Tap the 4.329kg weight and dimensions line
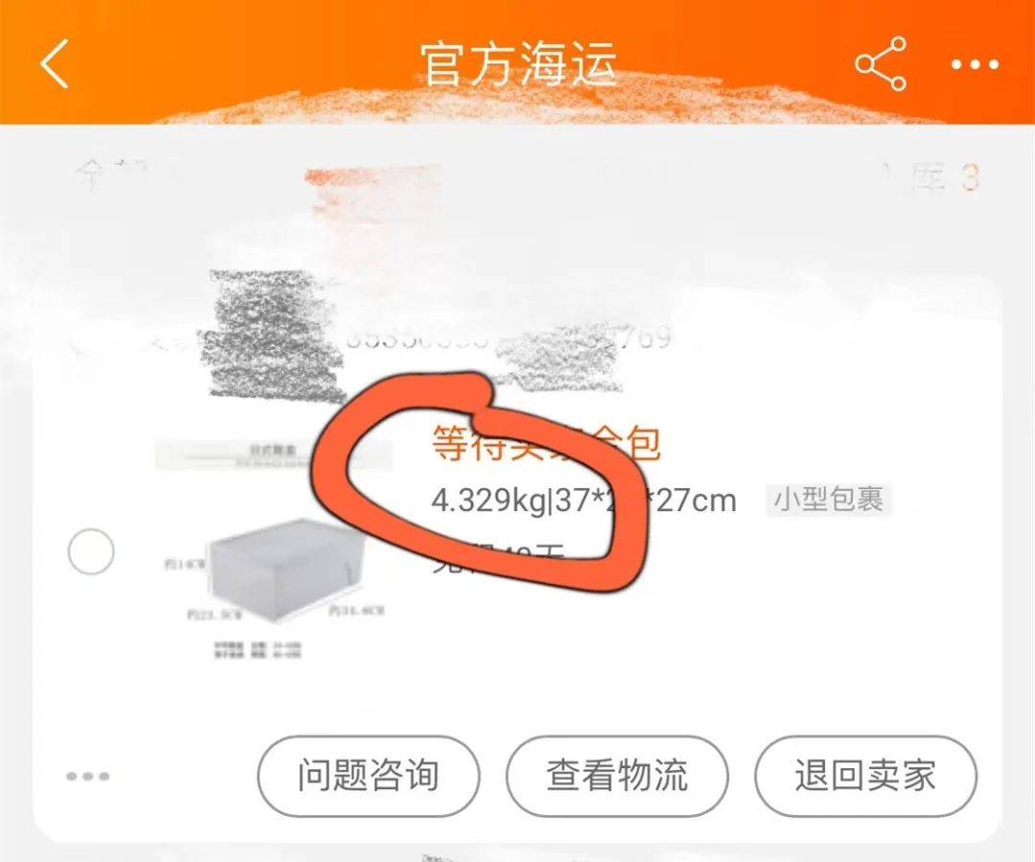1035x862 pixels. (x=584, y=501)
